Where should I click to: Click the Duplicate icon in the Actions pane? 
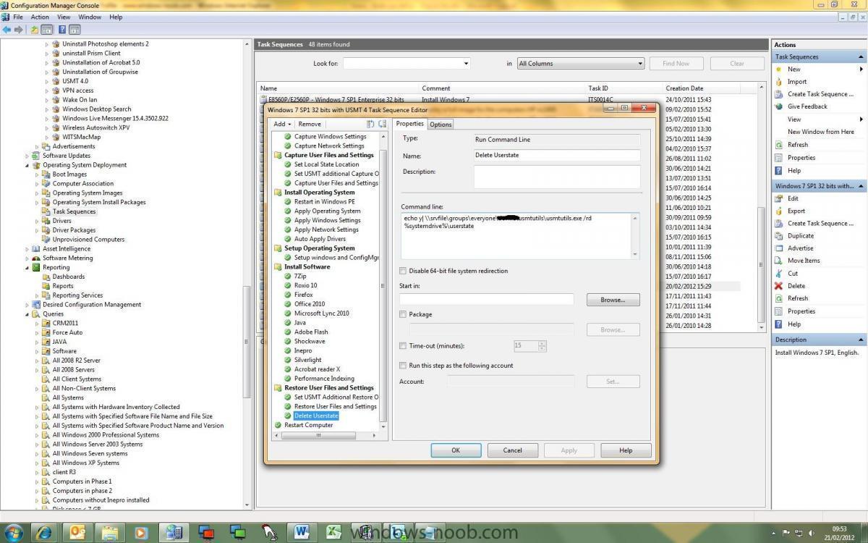(778, 236)
